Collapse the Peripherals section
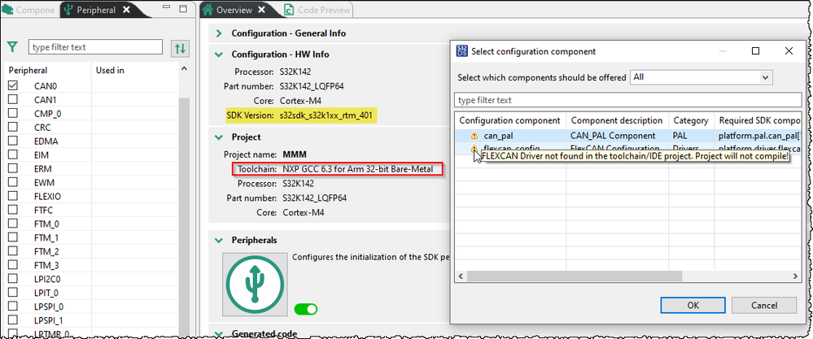 220,240
